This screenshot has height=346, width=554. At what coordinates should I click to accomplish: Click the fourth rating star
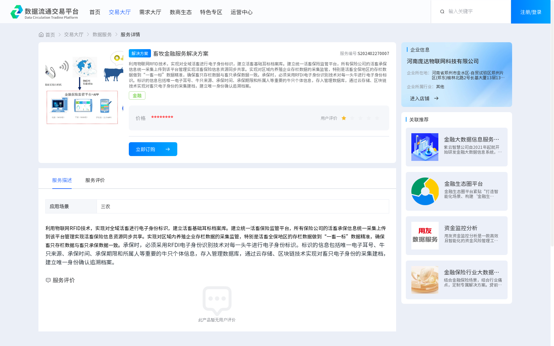[x=369, y=118]
